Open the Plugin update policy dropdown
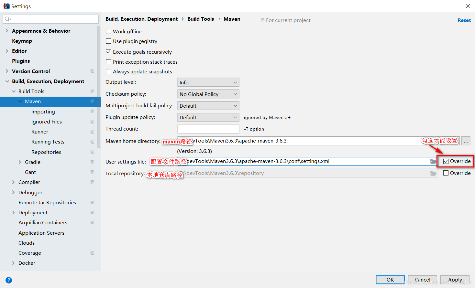The width and height of the screenshot is (475, 288). click(208, 117)
